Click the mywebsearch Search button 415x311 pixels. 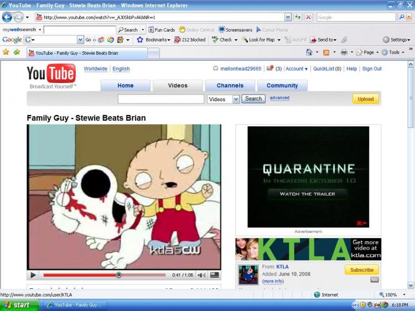[128, 30]
